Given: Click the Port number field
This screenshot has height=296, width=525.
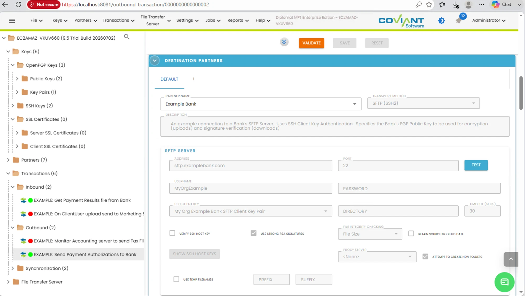Looking at the screenshot, I should (398, 165).
